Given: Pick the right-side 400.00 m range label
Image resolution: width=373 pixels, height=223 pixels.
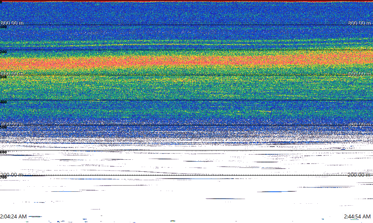Looking at the screenshot, I should pyautogui.click(x=359, y=124).
